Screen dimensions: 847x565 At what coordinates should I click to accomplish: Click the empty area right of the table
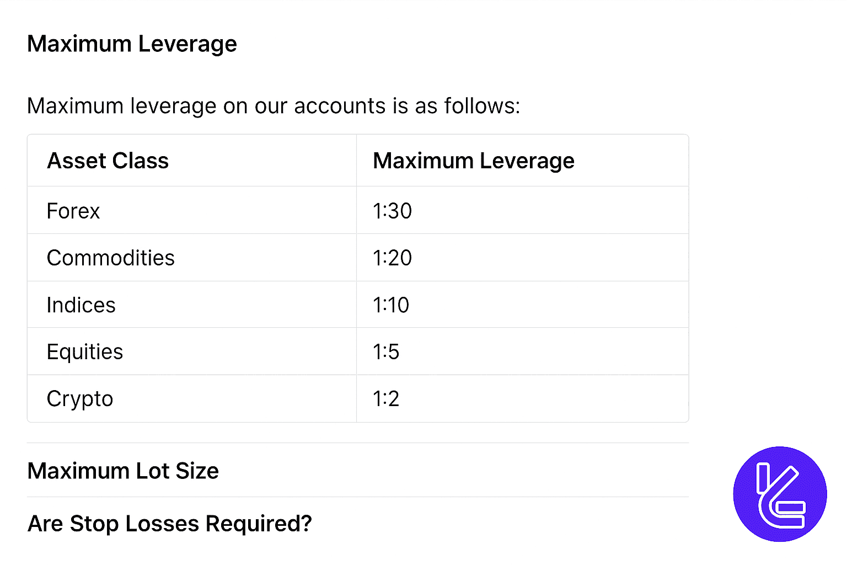[766, 276]
